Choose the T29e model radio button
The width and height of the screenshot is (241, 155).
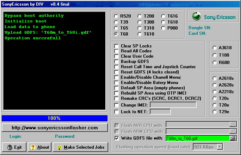click(x=215, y=112)
